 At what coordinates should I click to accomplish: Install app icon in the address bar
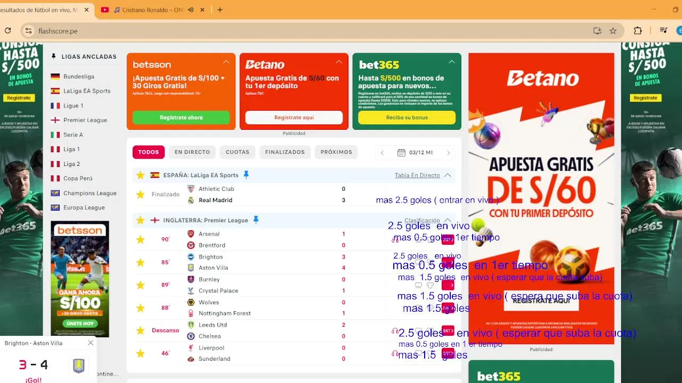(597, 31)
